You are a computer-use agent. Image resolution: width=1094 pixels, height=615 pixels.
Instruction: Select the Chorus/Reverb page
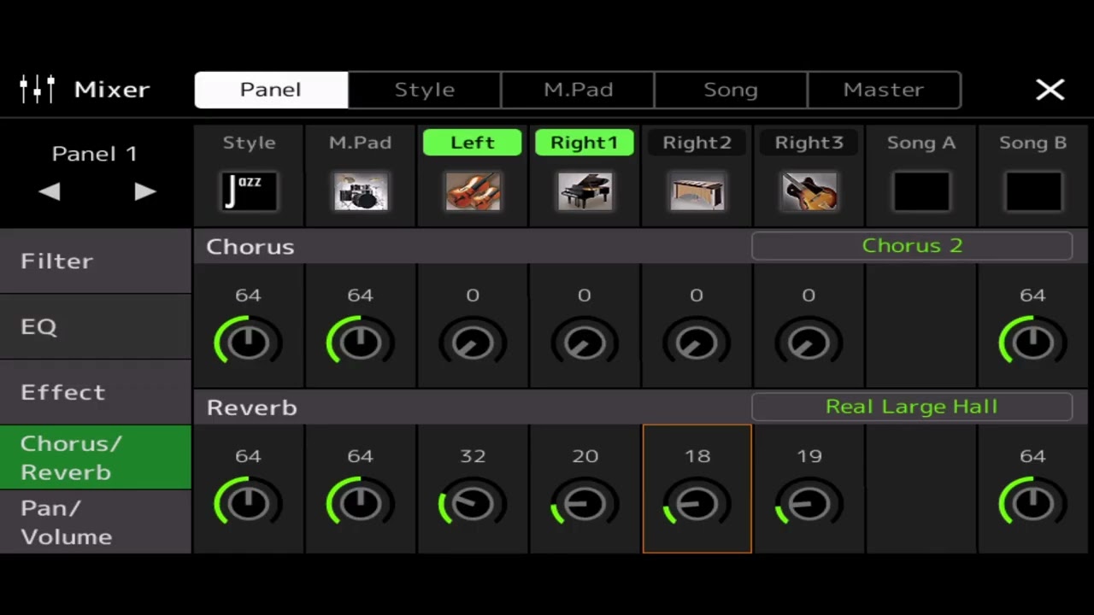95,457
